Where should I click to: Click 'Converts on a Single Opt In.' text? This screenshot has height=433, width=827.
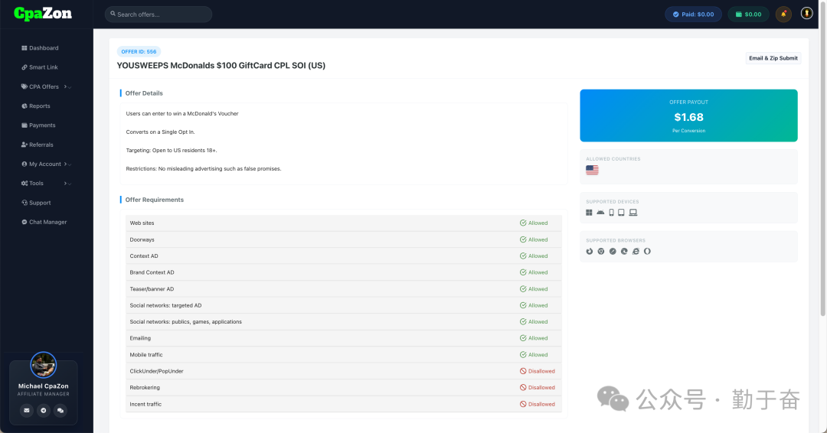pyautogui.click(x=160, y=132)
